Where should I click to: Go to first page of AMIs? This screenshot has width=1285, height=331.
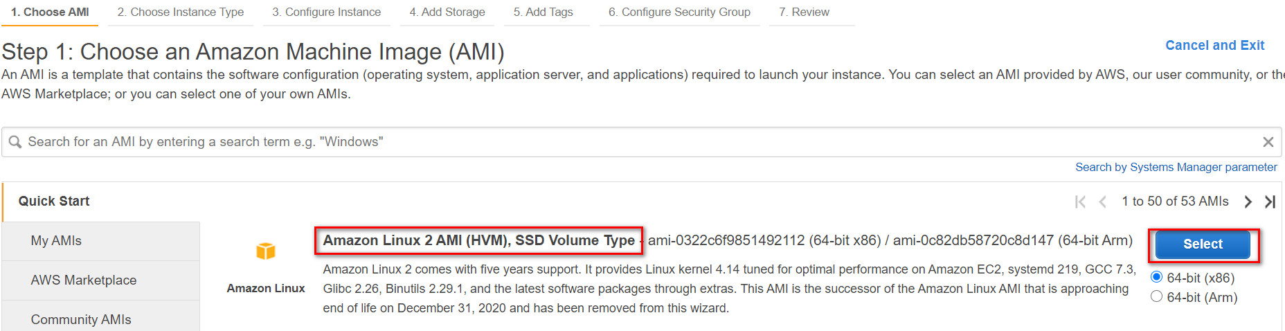(x=1080, y=202)
